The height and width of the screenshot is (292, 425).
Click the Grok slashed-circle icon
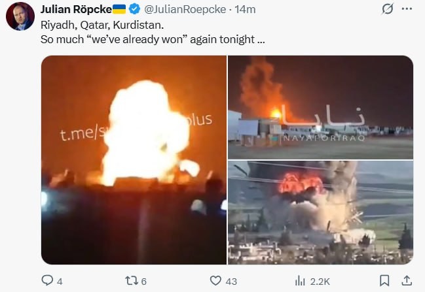tap(388, 9)
